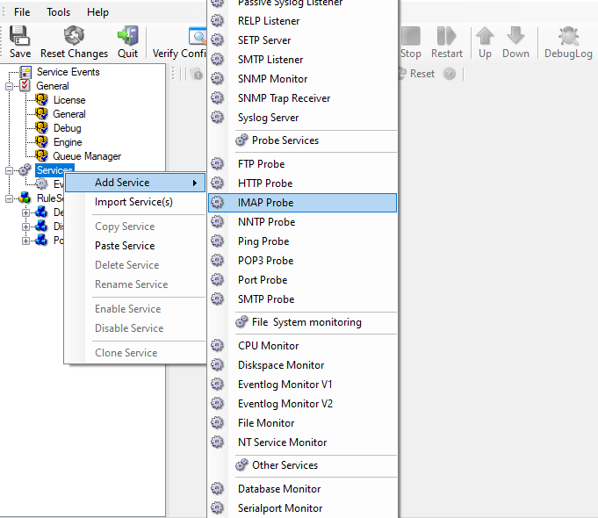
Task: Collapse the RuleSets tree node
Action: click(10, 198)
